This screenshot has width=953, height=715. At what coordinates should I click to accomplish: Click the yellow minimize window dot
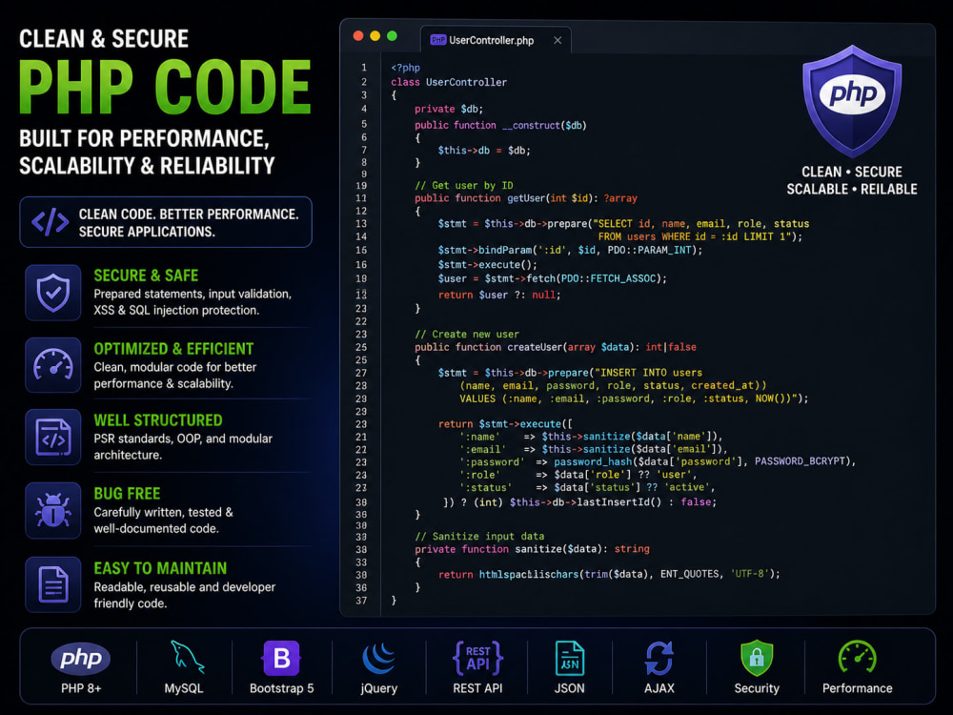click(375, 36)
